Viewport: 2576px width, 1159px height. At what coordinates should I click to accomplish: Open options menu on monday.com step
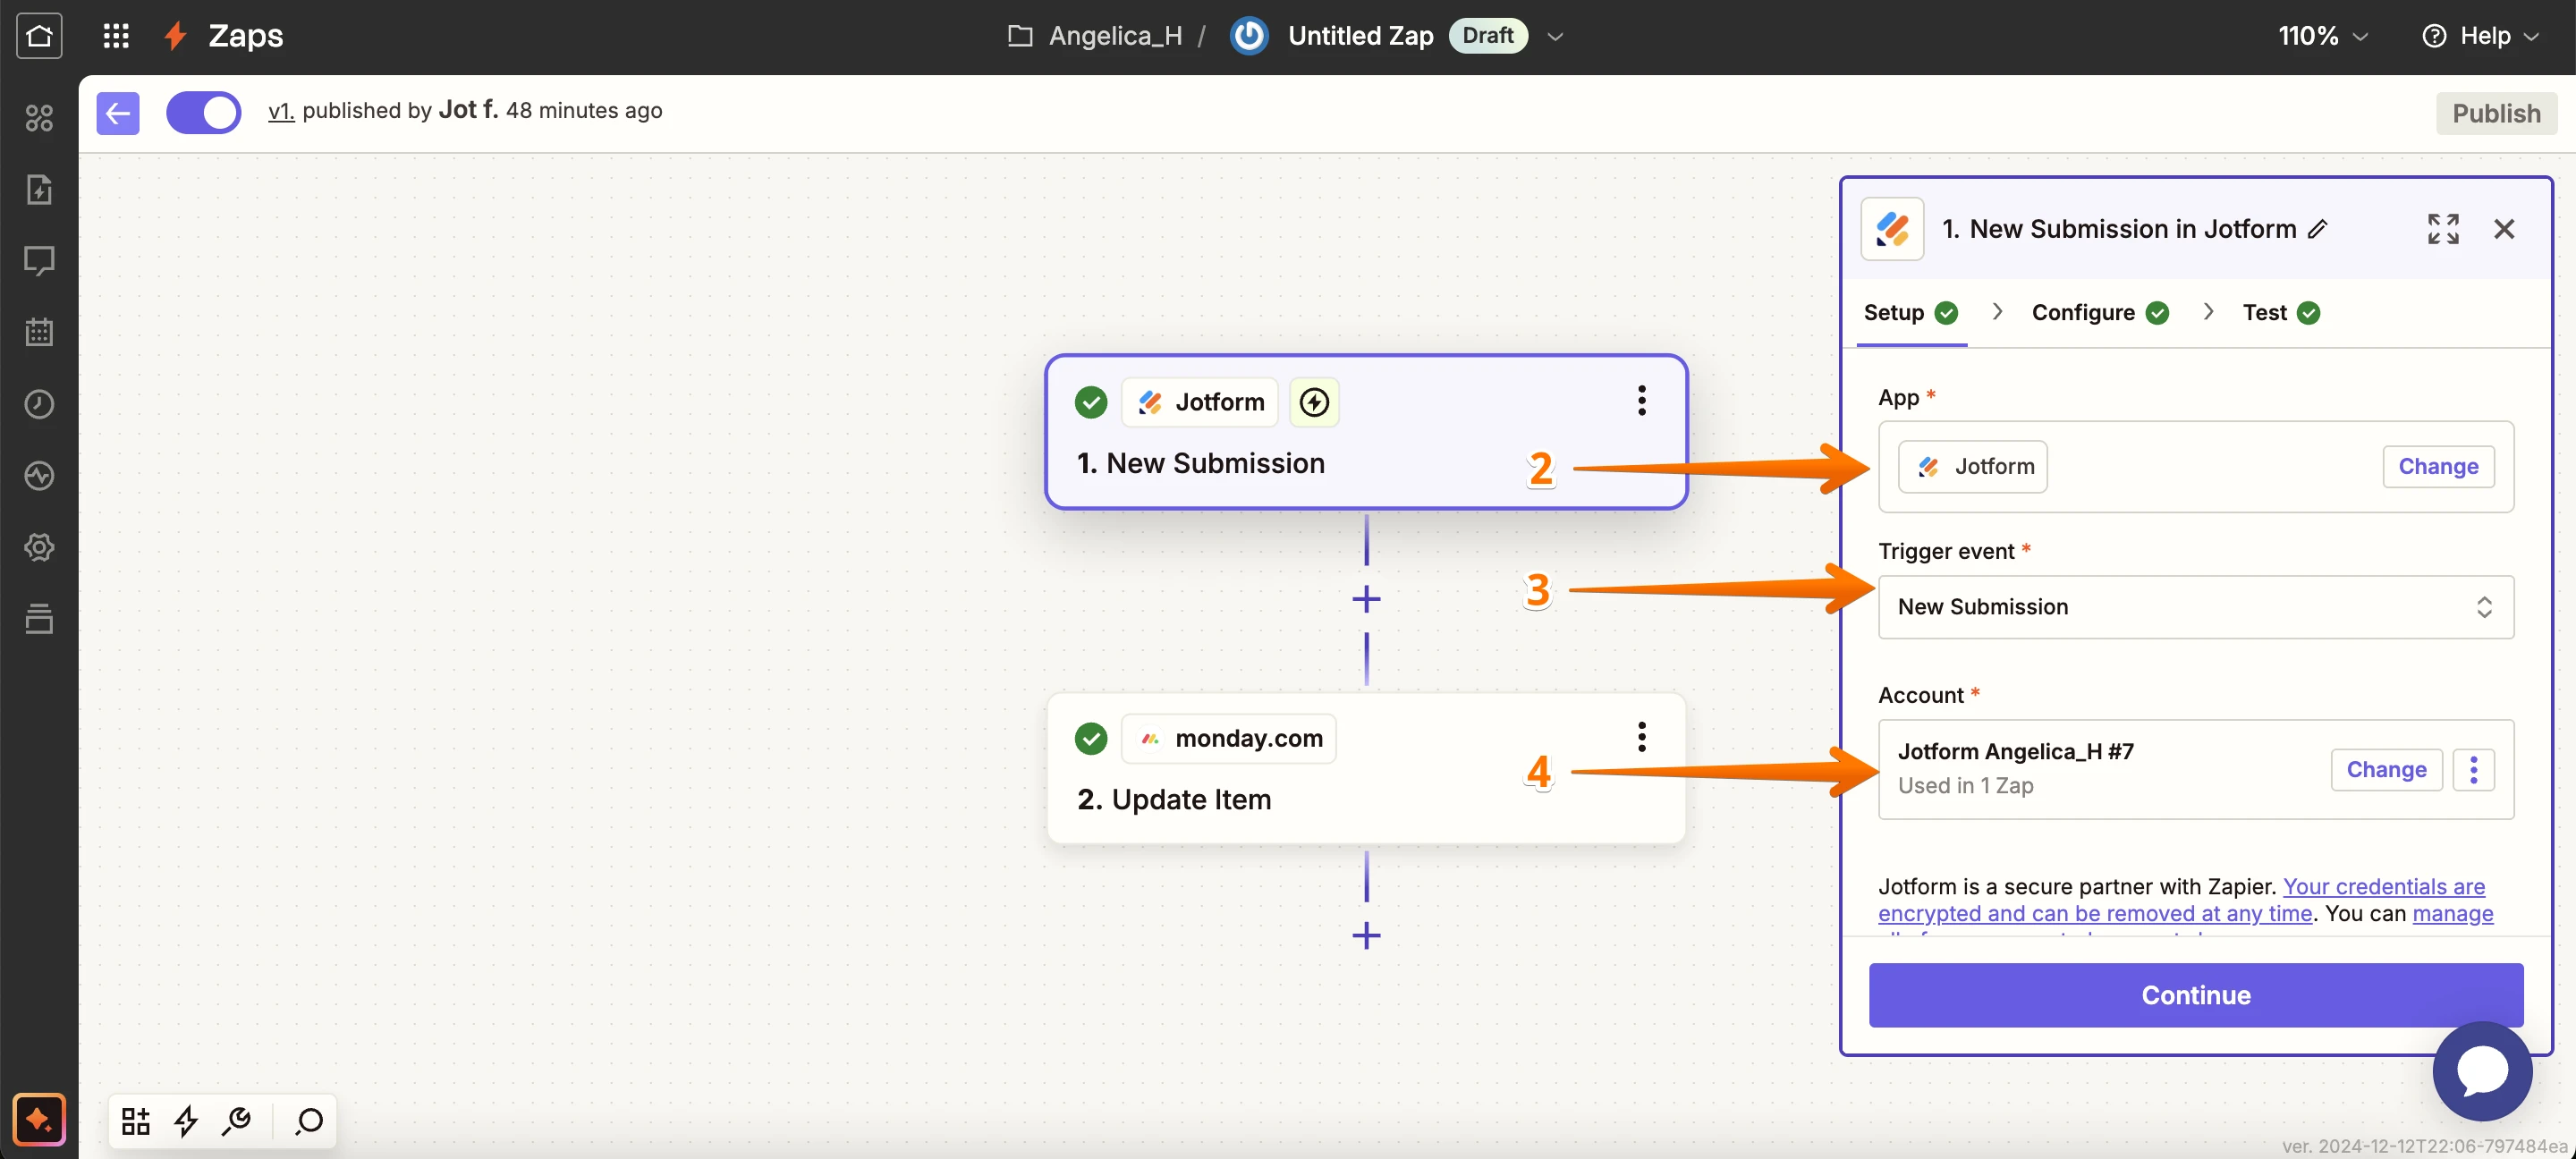tap(1641, 737)
